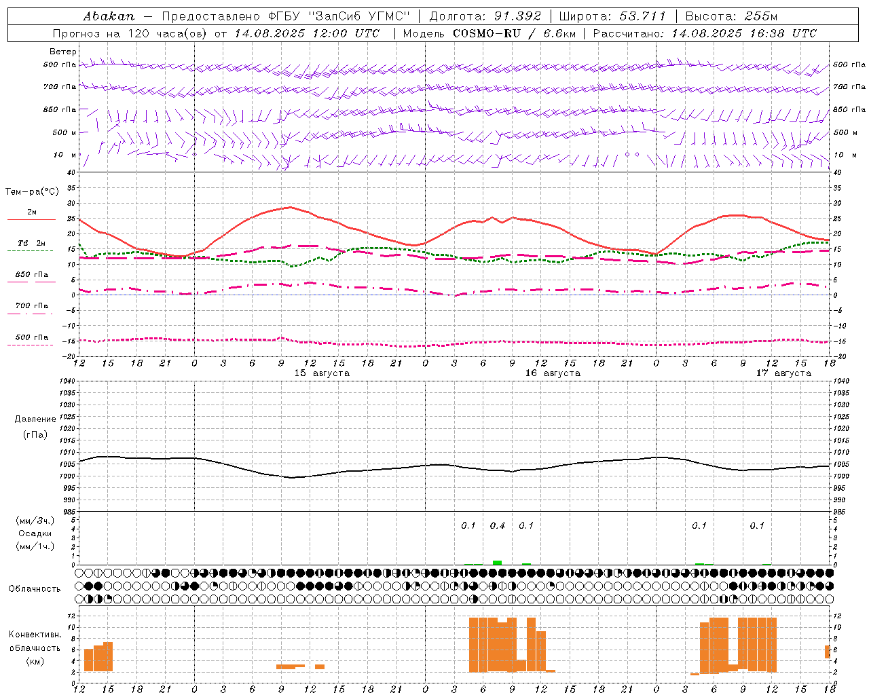This screenshot has height=695, width=869.
Task: Click "Предоставлено ФГБУ ЗапСиб УГМС" provider text
Action: [286, 16]
